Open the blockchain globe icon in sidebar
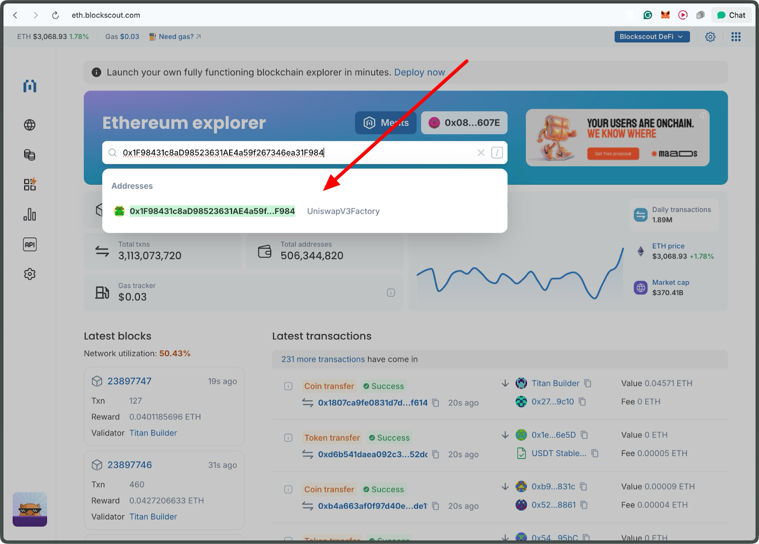This screenshot has height=544, width=759. (30, 125)
